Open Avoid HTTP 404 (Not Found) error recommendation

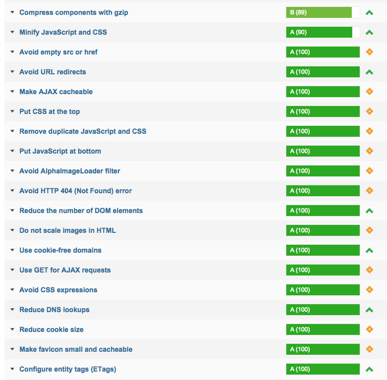point(75,191)
